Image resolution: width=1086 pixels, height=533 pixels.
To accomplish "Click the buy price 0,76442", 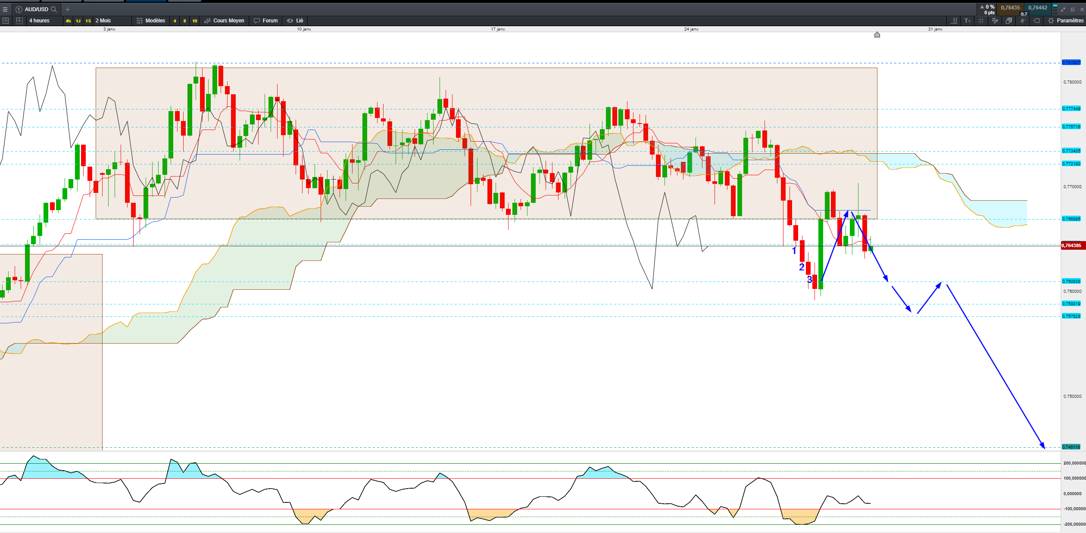I will pos(1038,8).
